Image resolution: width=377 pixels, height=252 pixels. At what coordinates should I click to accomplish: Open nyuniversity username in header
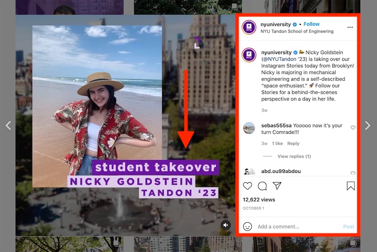coord(276,24)
